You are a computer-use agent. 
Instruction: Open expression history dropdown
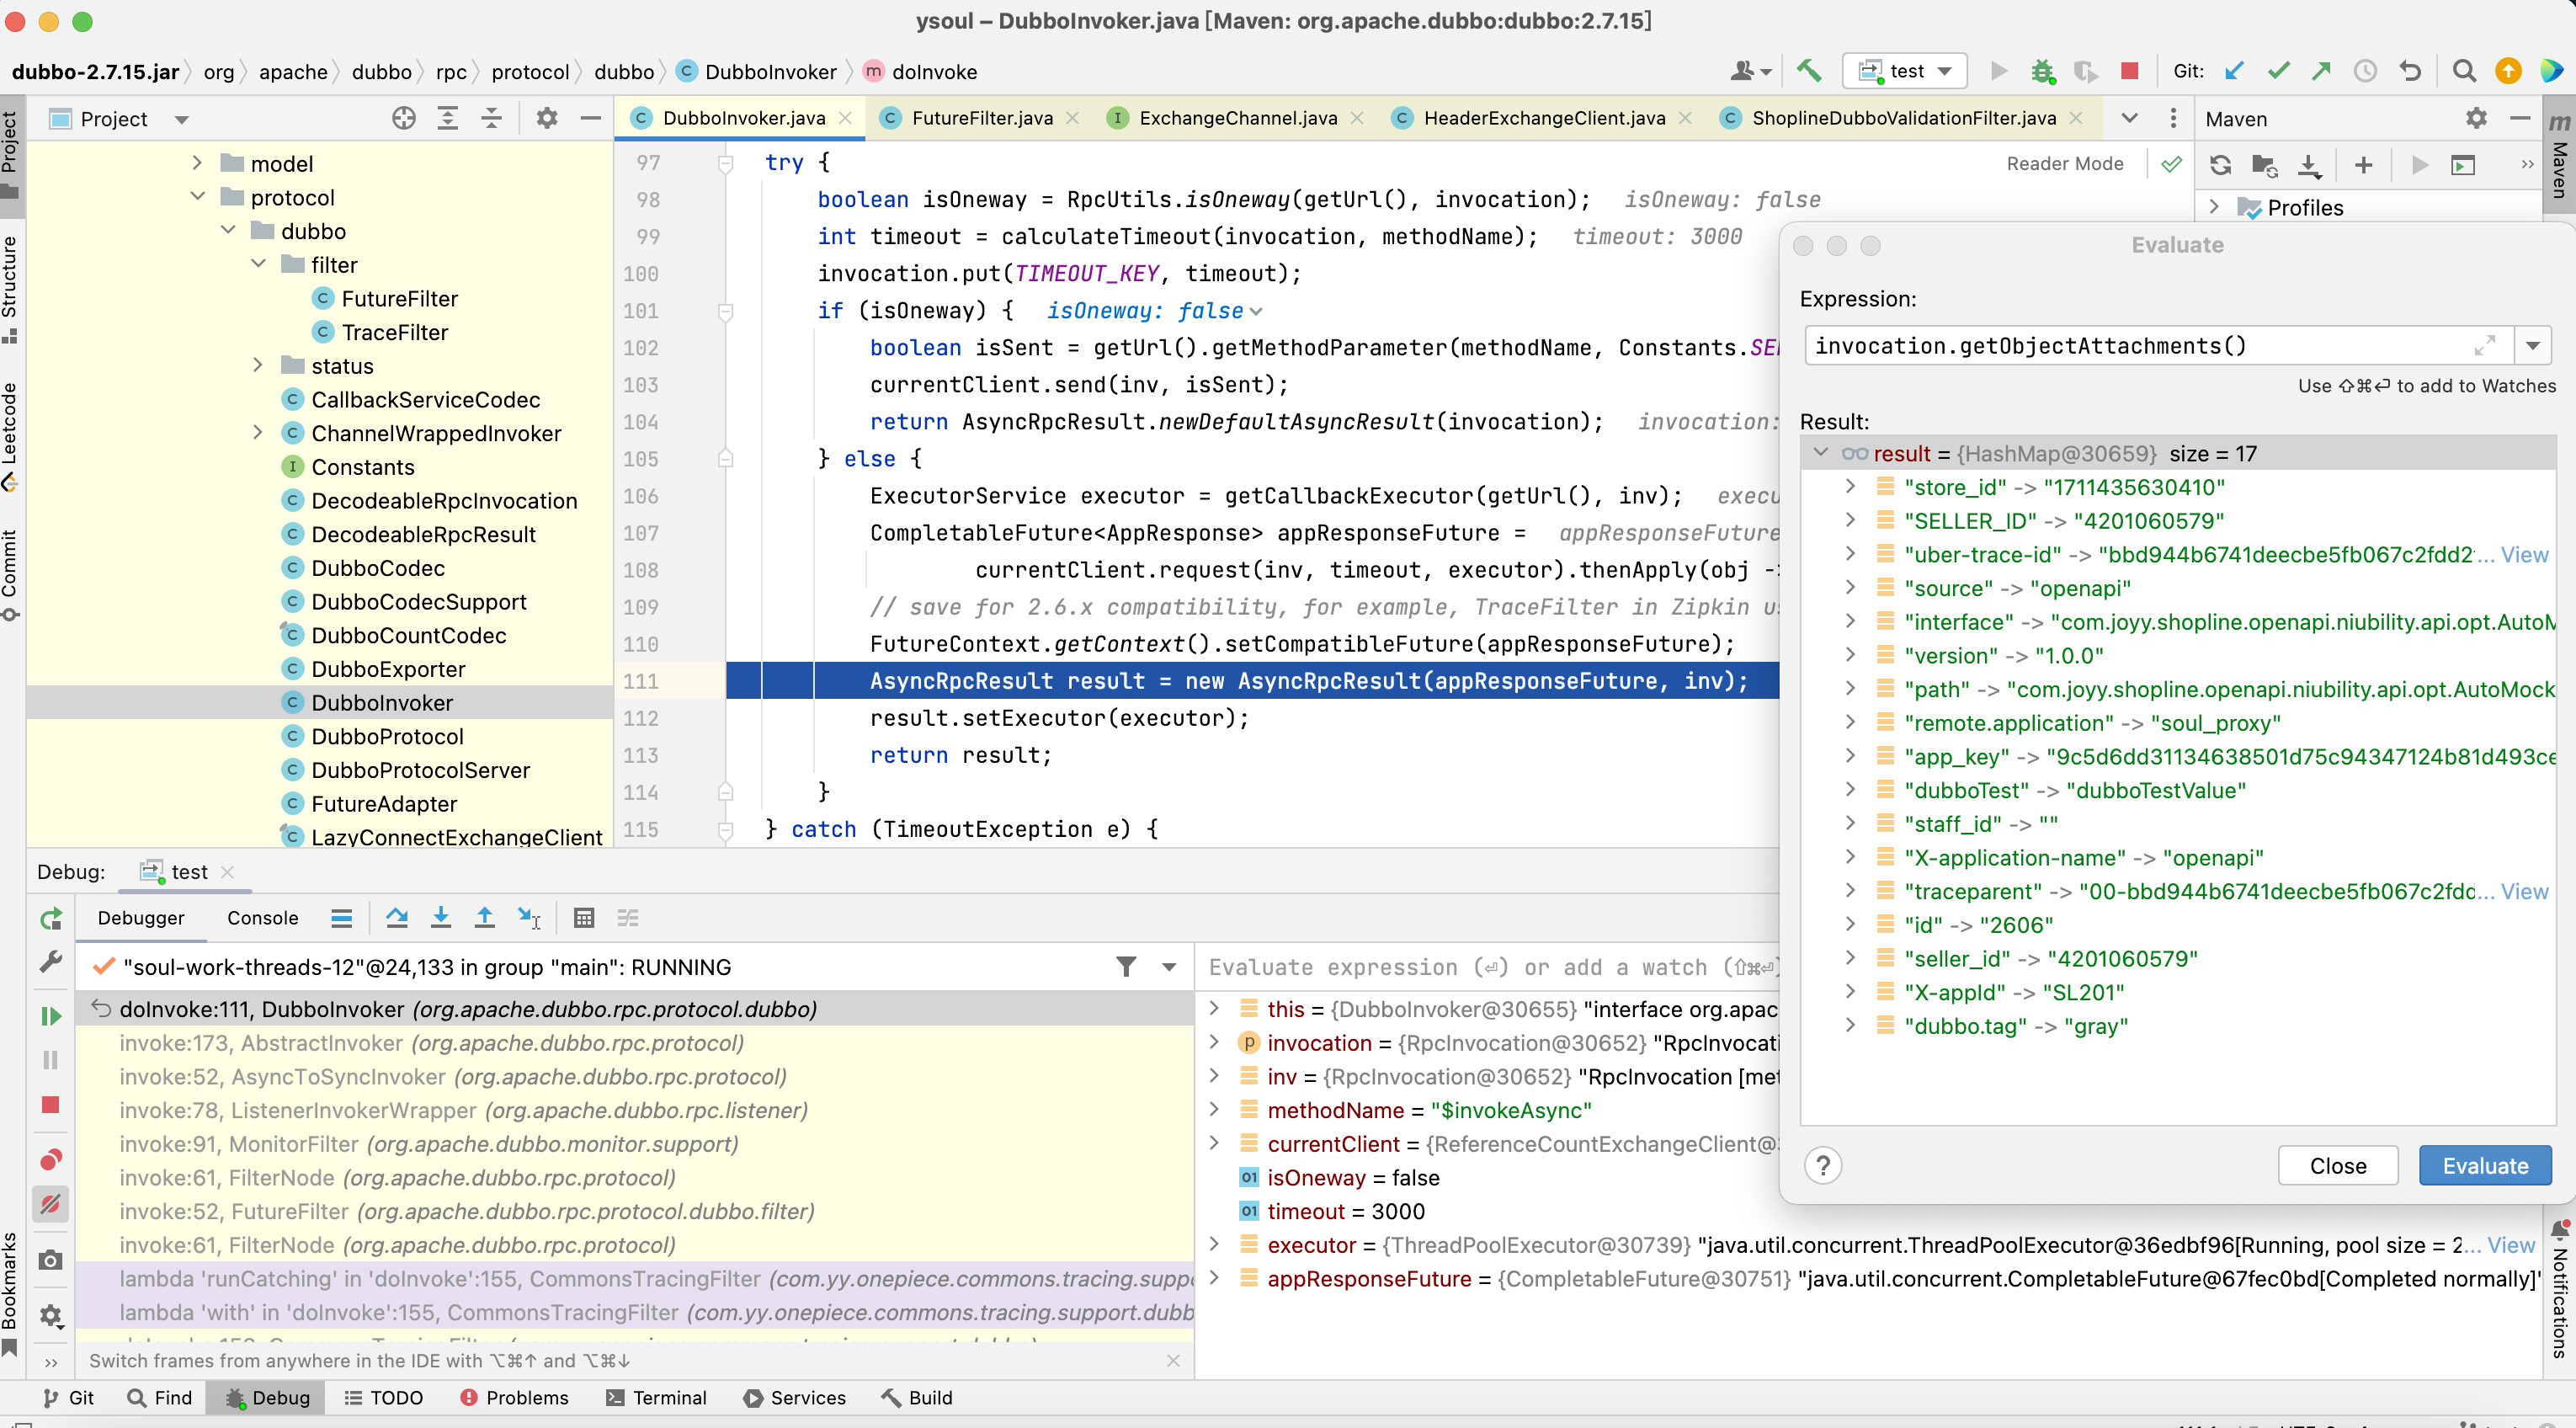click(x=2532, y=346)
